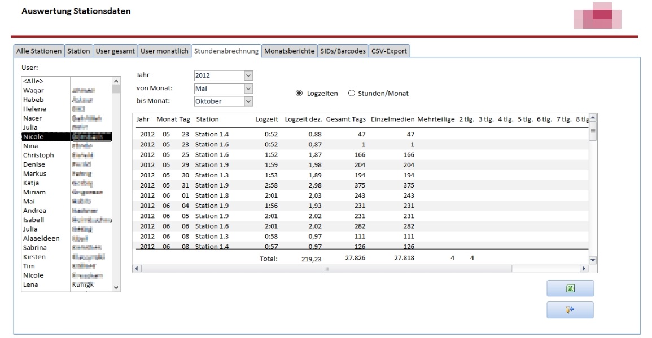Click the User list scroll-up arrow
The width and height of the screenshot is (652, 338).
tap(116, 81)
